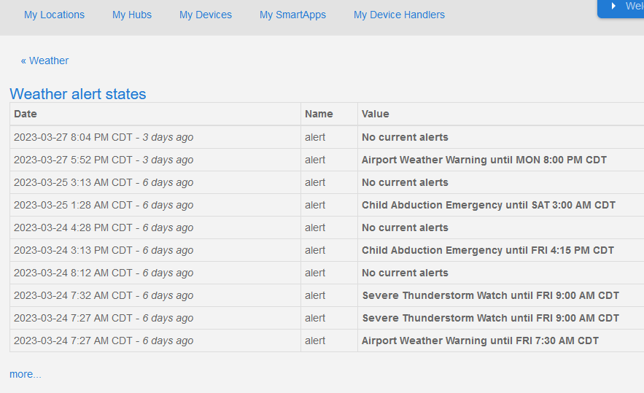This screenshot has height=393, width=644.
Task: Expand the Welcome menu arrow icon
Action: (x=614, y=6)
